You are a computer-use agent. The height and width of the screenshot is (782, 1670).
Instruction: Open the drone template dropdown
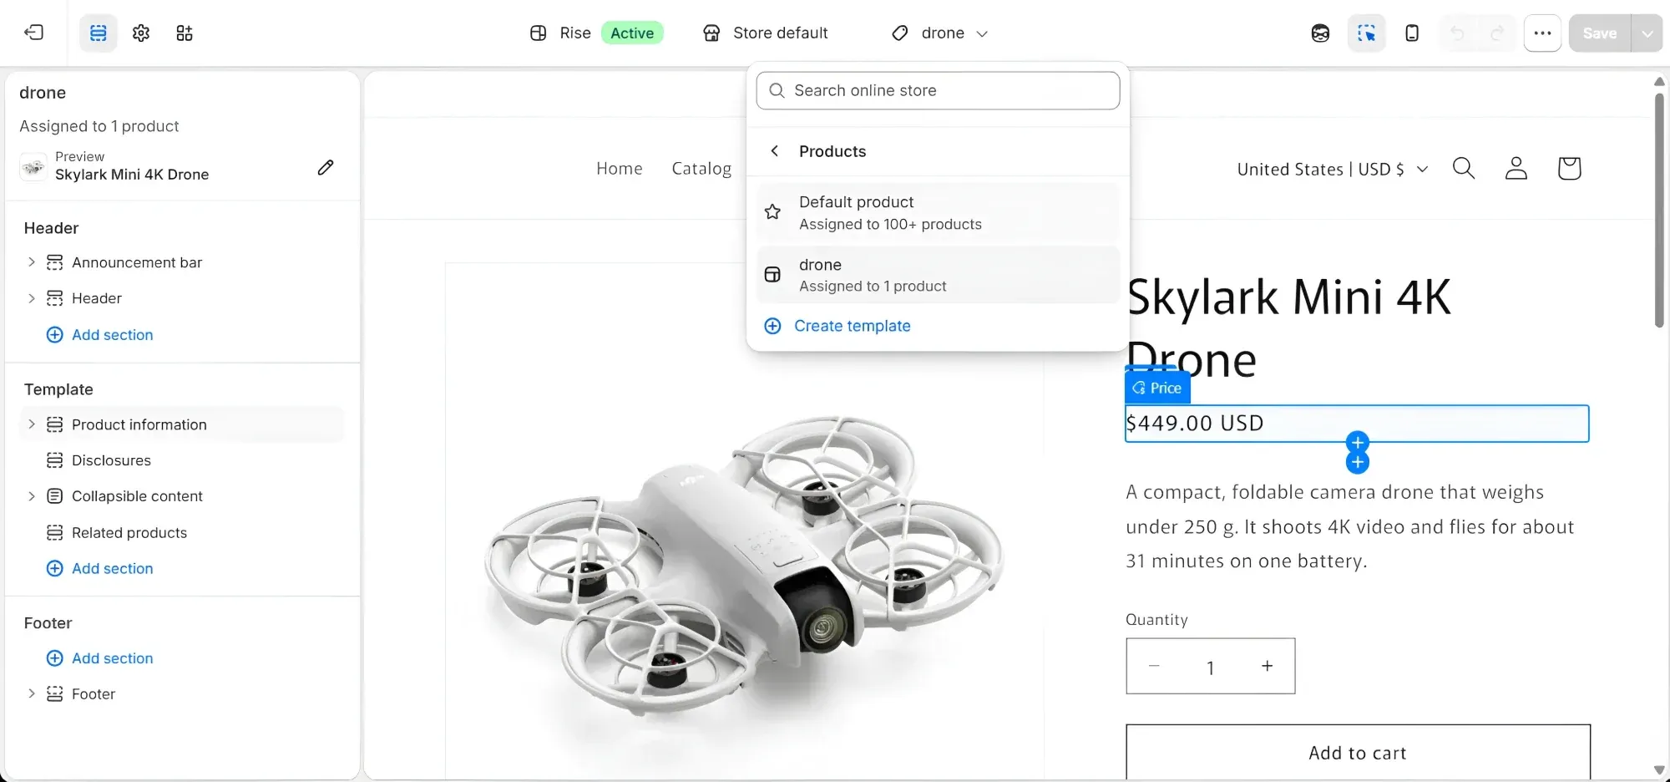(x=940, y=33)
